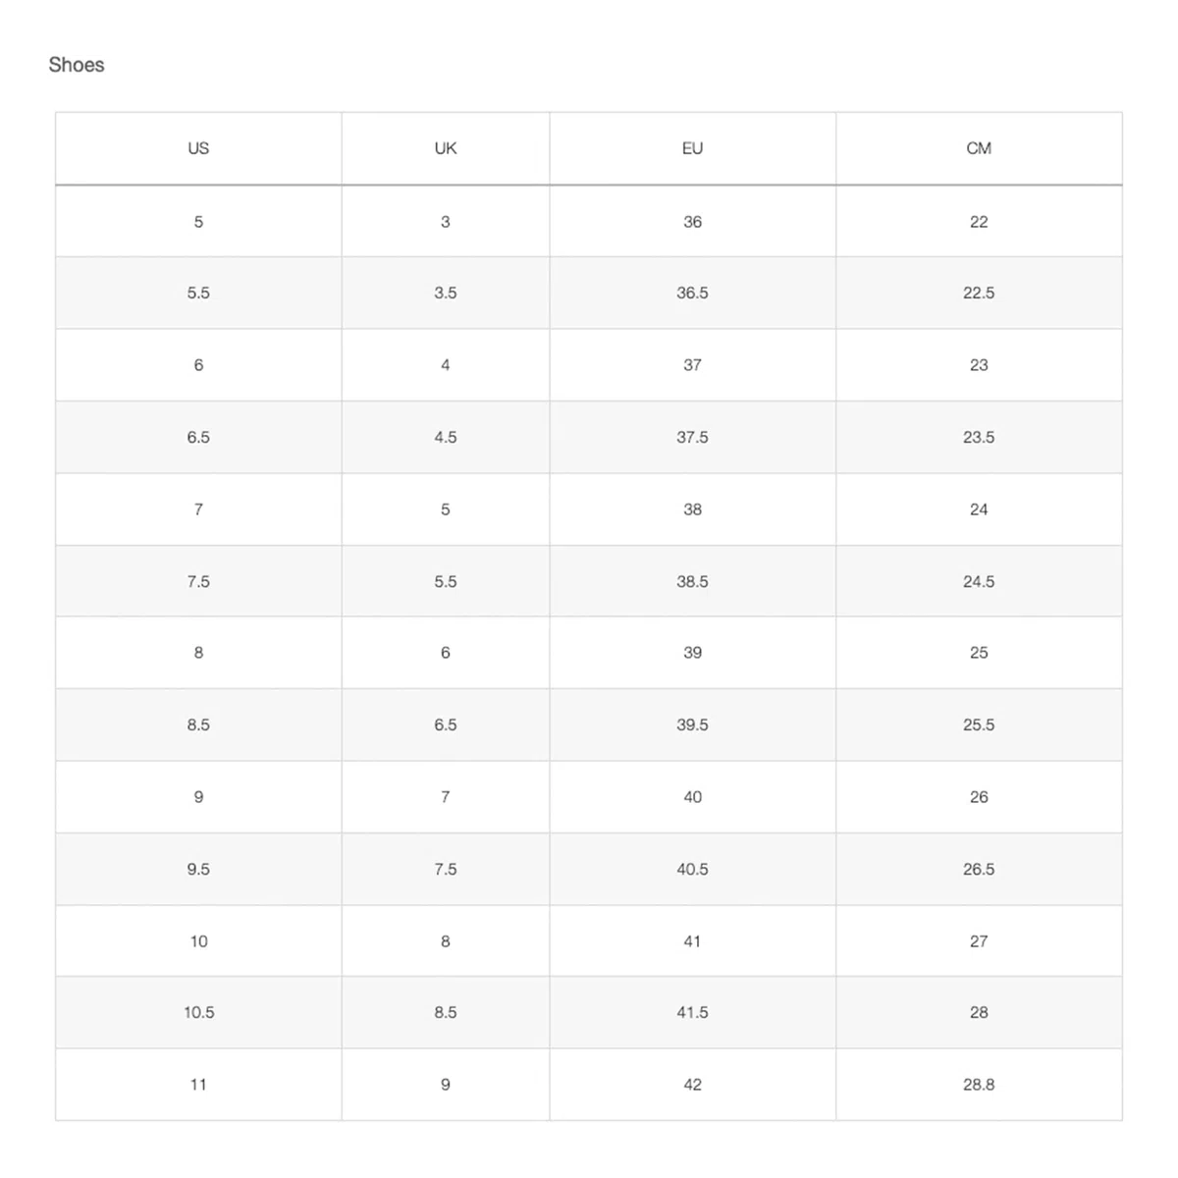Click EU size 42 cell
This screenshot has height=1178, width=1178.
pyautogui.click(x=693, y=1085)
